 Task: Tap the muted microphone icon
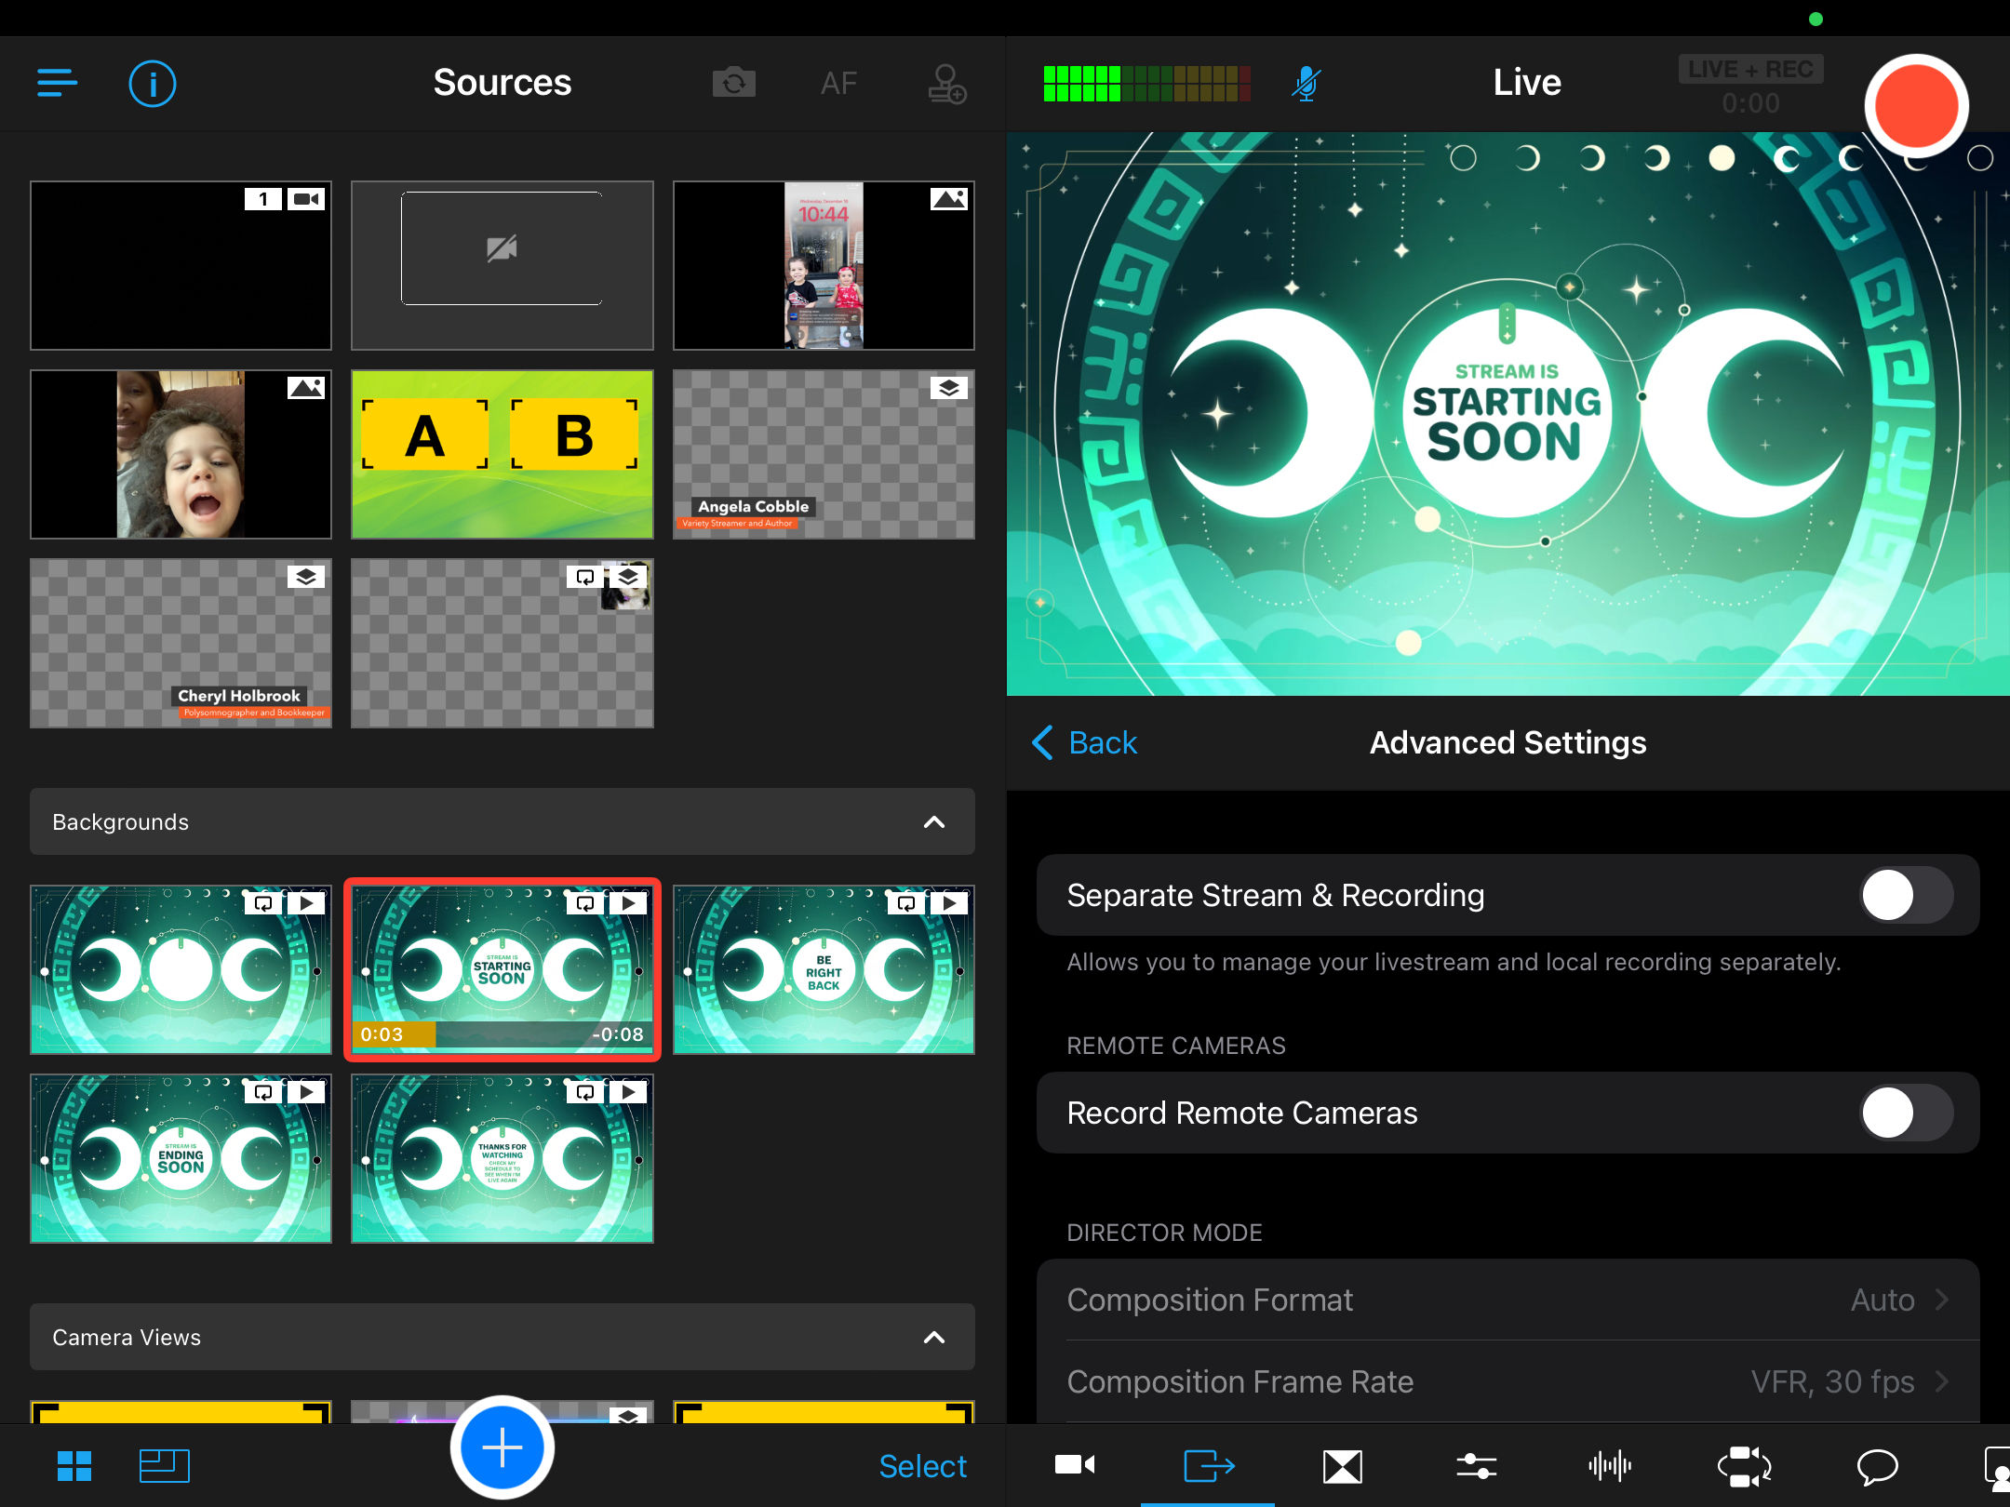coord(1306,84)
